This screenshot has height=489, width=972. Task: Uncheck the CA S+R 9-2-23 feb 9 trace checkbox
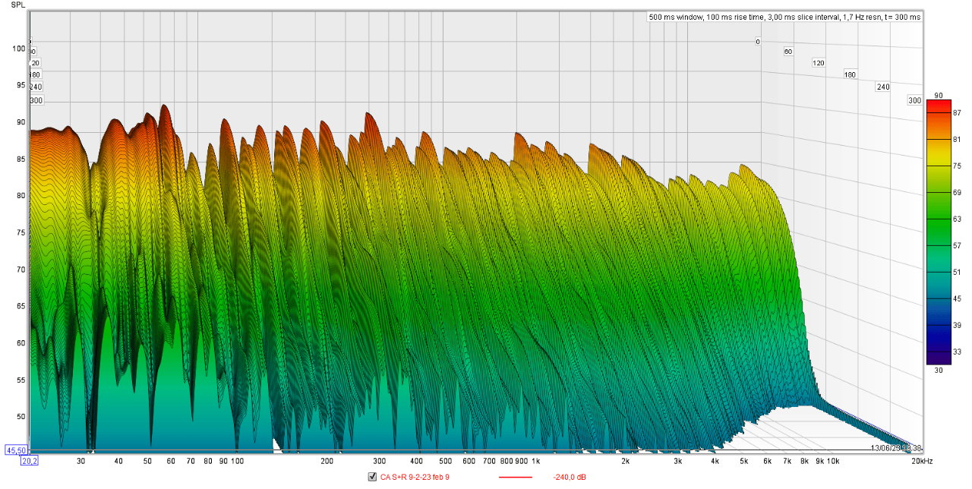[x=372, y=477]
